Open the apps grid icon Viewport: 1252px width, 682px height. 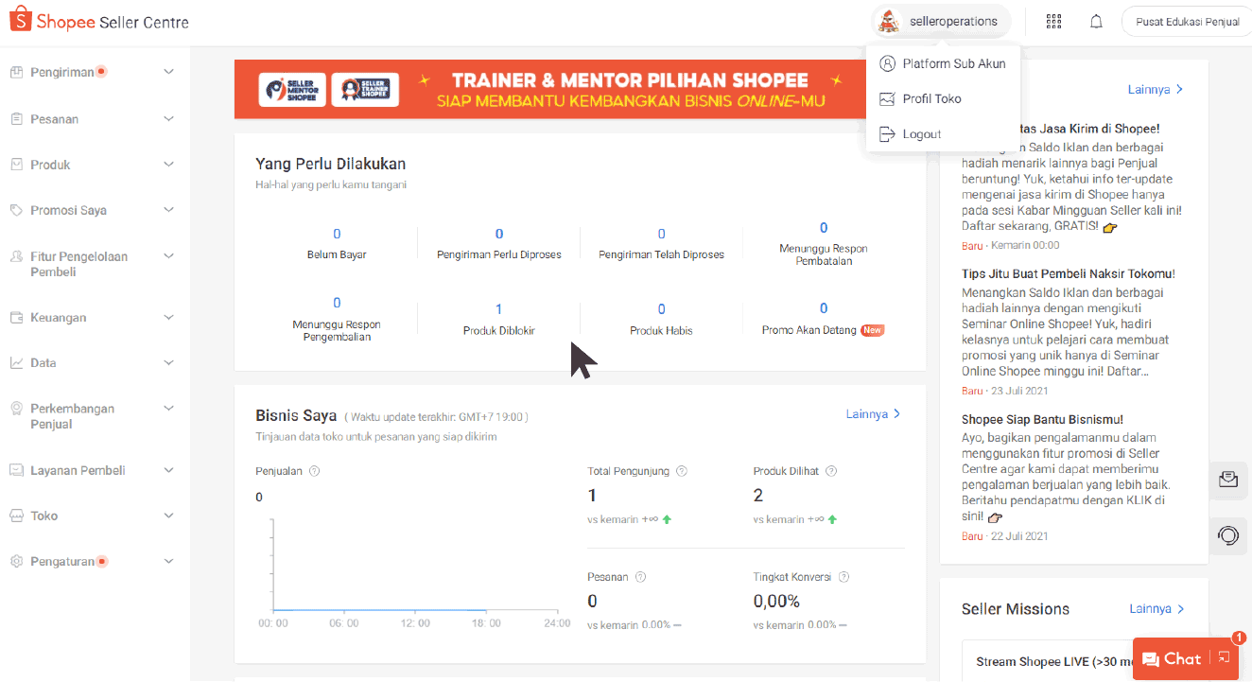1053,22
